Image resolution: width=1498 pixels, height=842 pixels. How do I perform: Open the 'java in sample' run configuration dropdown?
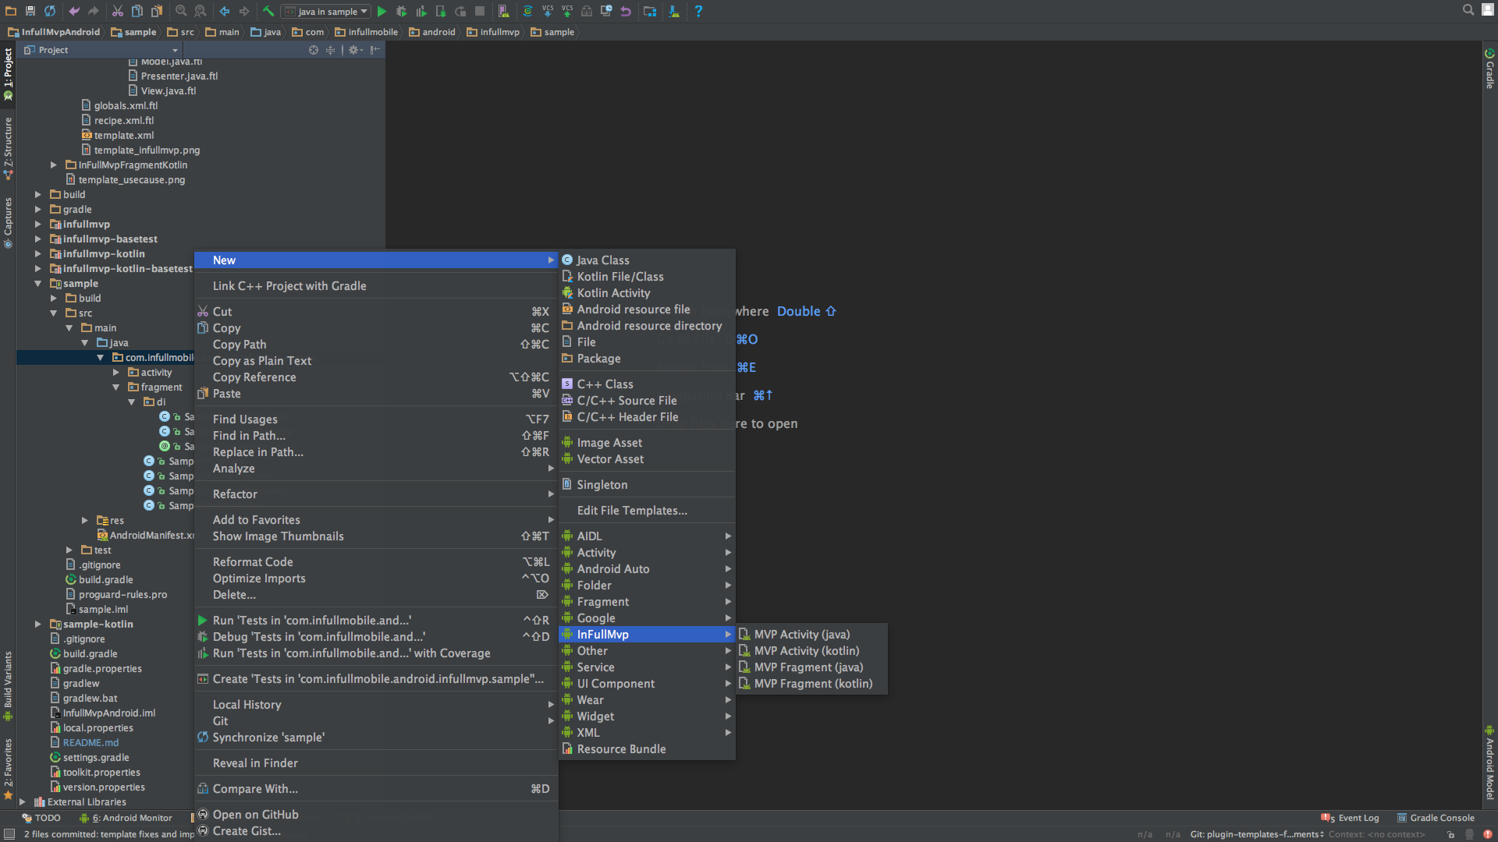[325, 11]
